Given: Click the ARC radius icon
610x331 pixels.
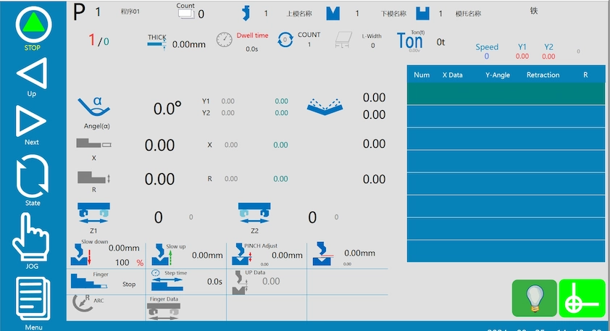Looking at the screenshot, I should [x=83, y=303].
